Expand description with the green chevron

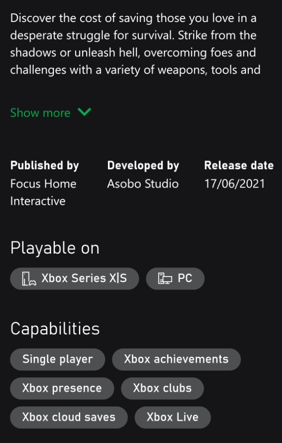point(84,112)
